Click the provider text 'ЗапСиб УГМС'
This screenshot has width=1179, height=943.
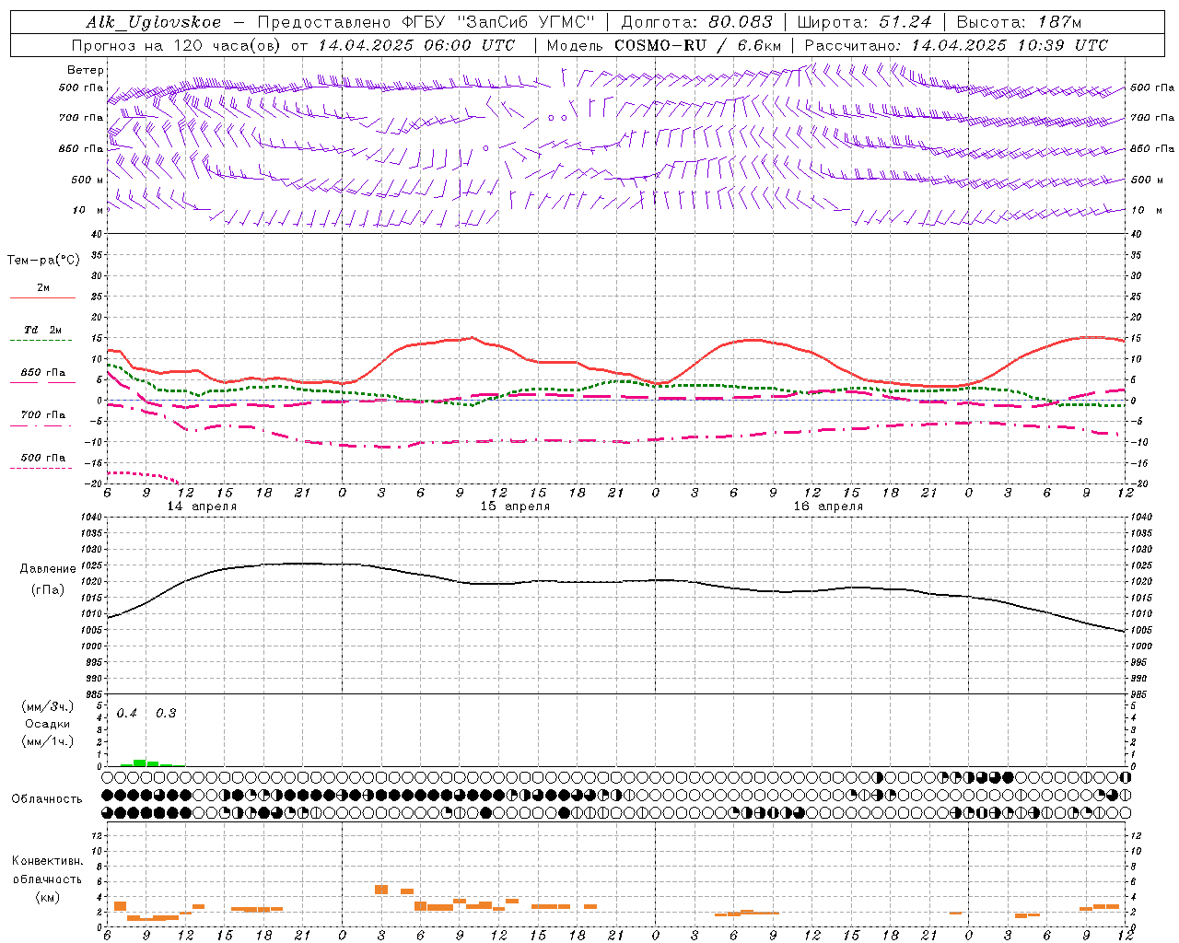[526, 22]
